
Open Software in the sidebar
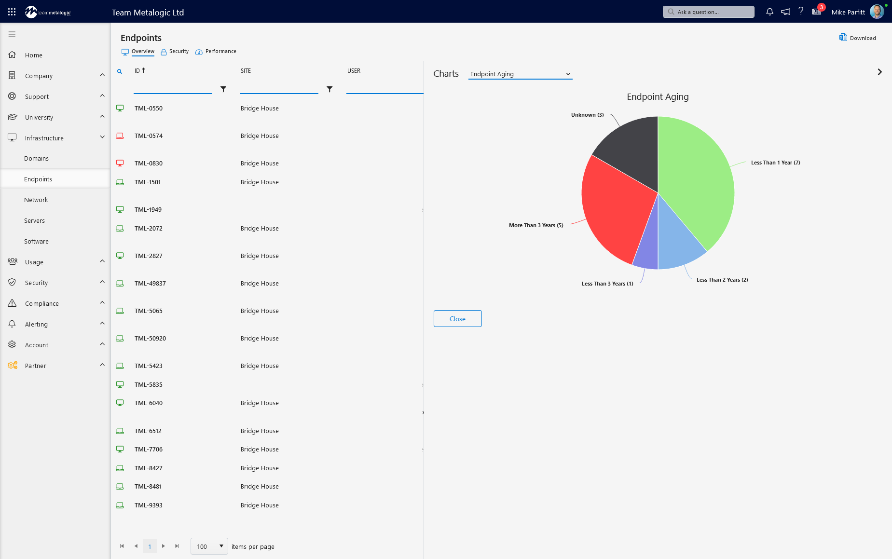click(37, 242)
